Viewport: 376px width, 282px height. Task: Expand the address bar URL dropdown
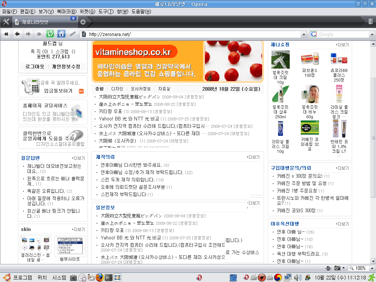click(x=303, y=34)
